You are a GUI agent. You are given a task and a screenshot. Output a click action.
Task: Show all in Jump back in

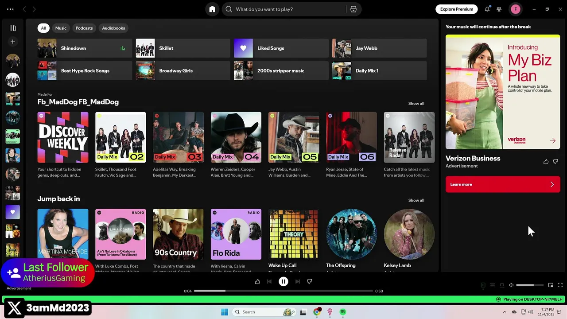pos(416,200)
